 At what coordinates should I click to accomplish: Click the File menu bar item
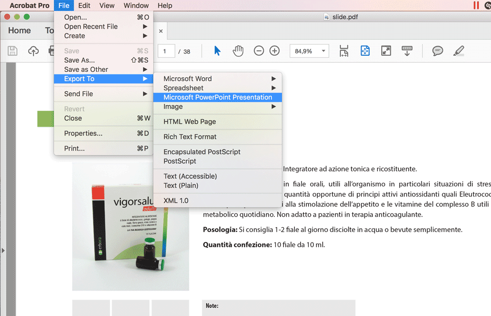64,5
